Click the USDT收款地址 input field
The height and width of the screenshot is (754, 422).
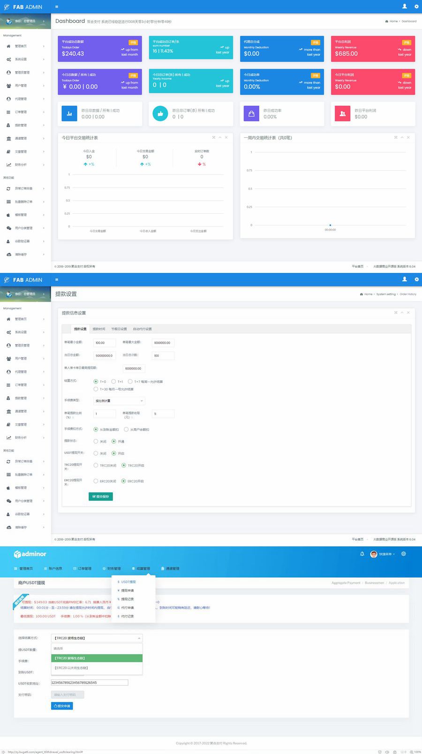89,683
